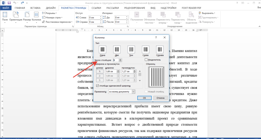261x139 pixels.
Task: Switch to the ВСТАВКА ribbon tab
Action: click(x=35, y=8)
